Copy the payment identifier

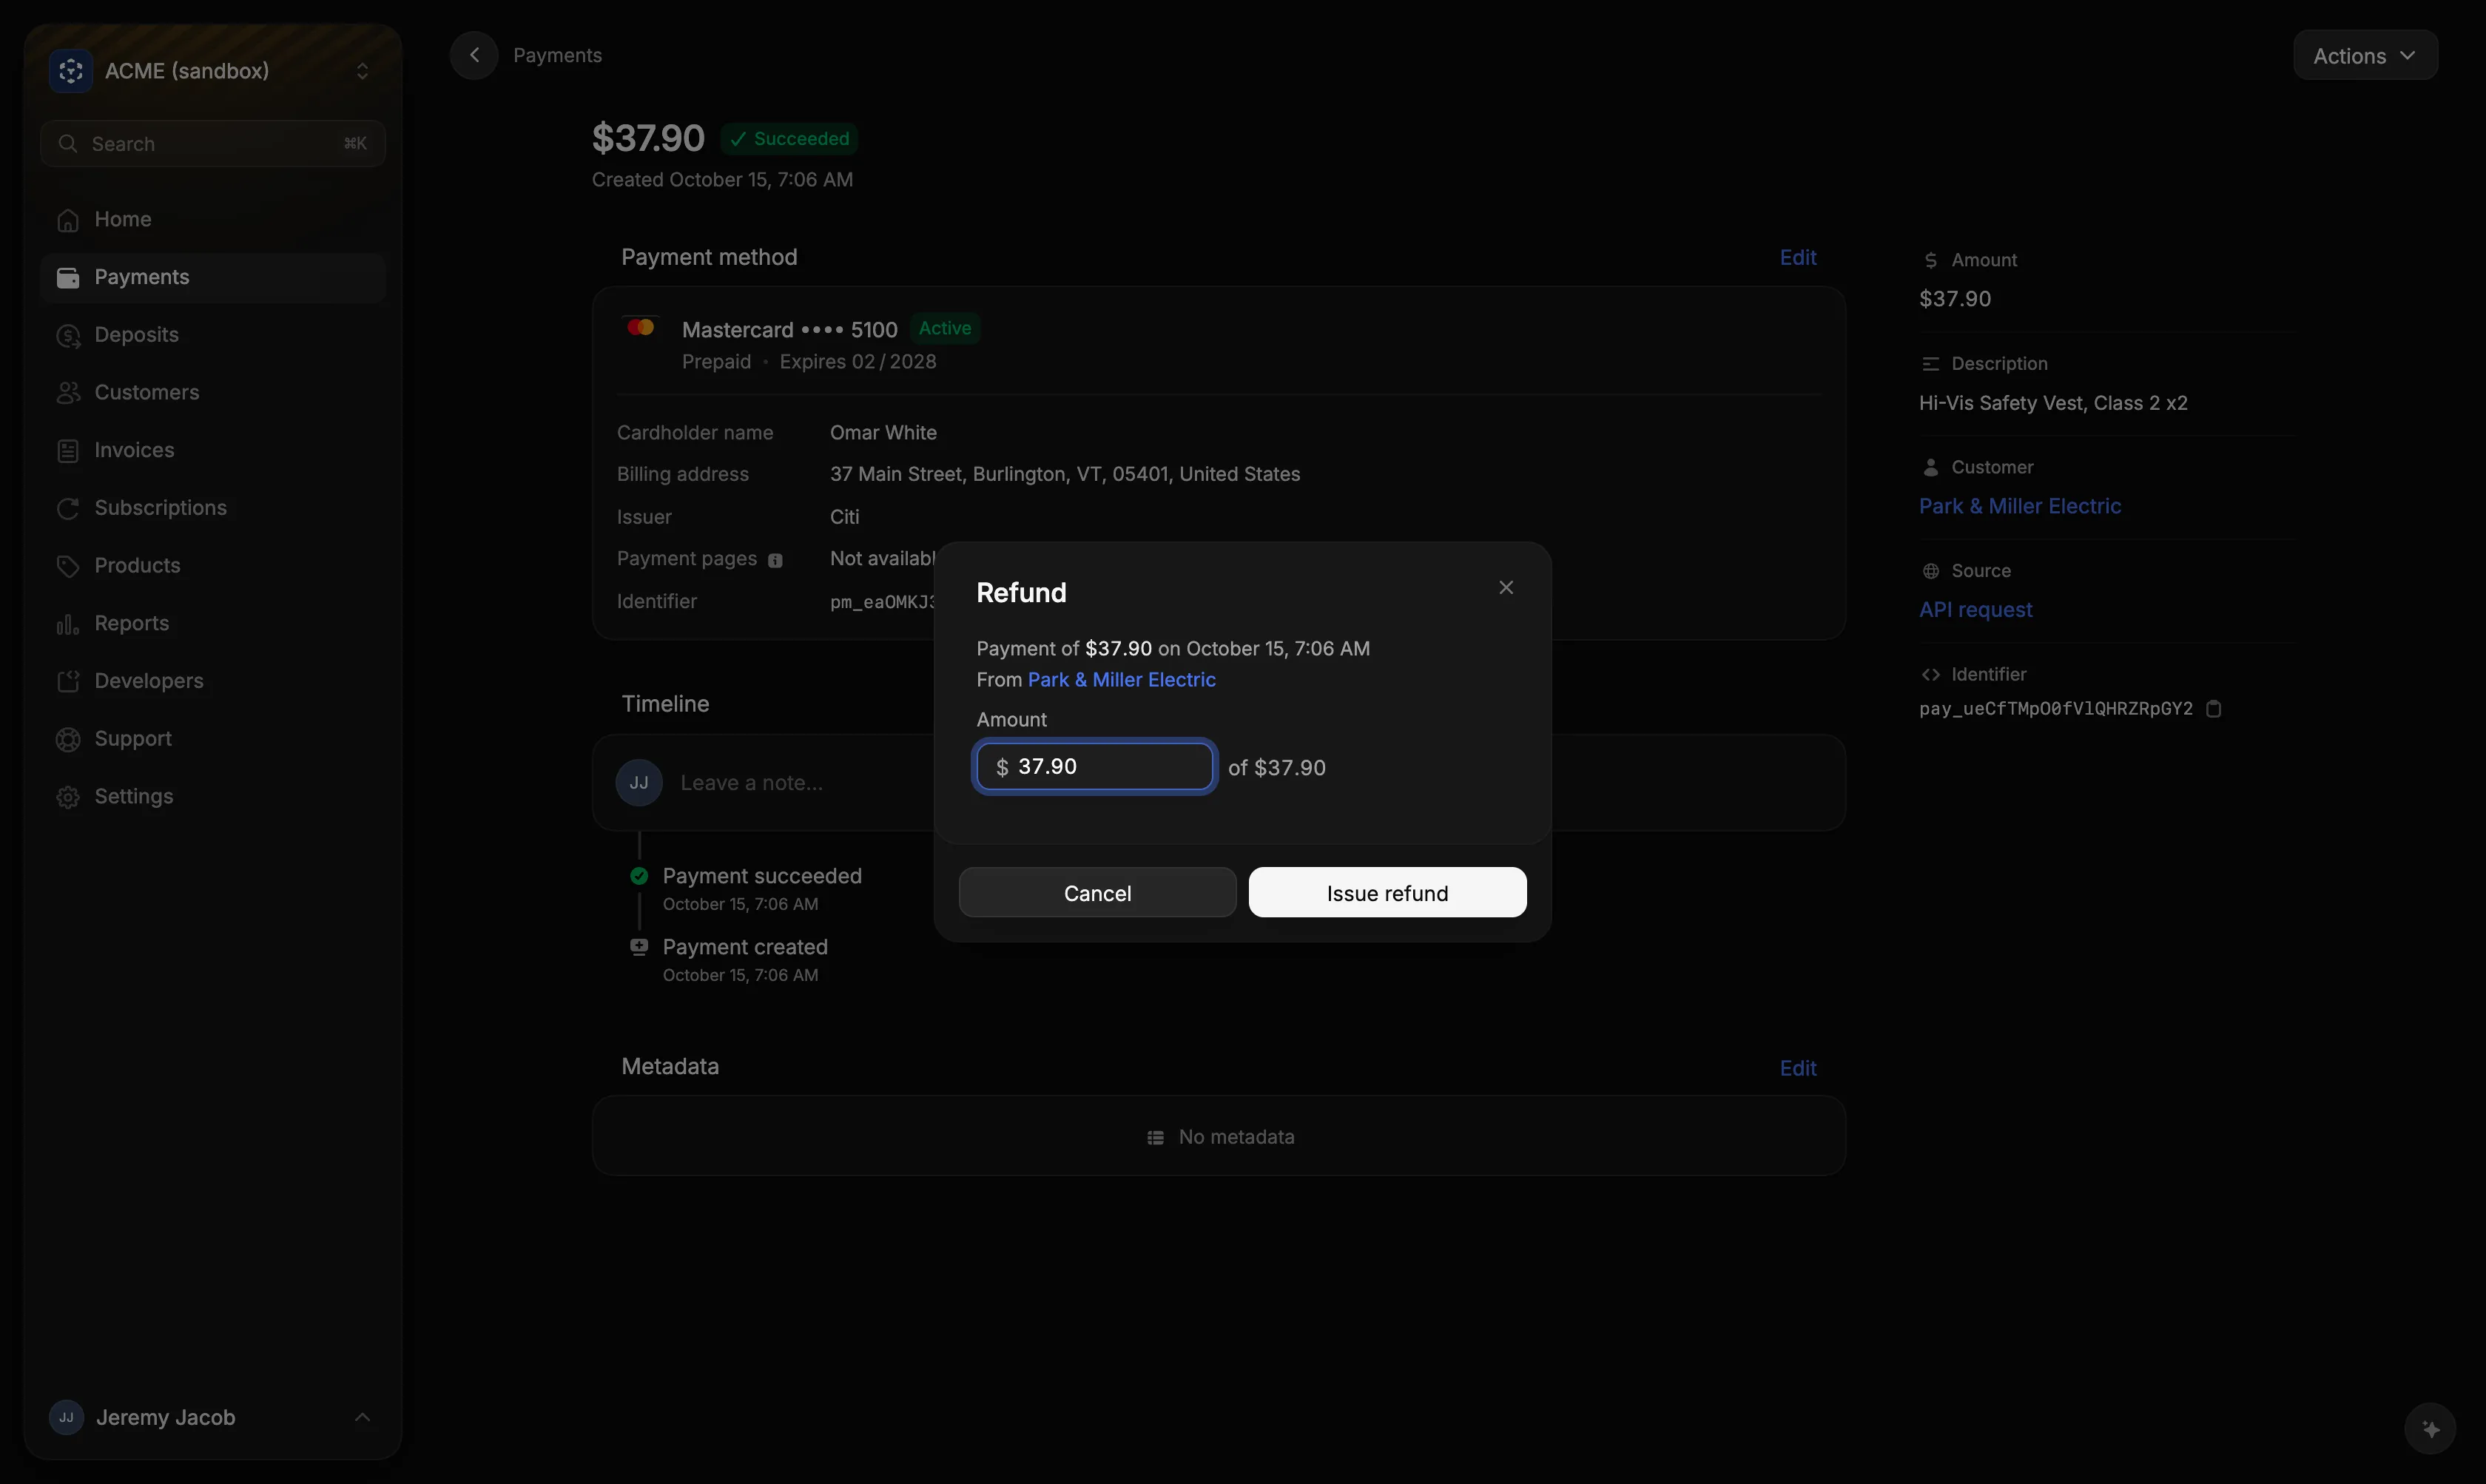(x=2213, y=708)
